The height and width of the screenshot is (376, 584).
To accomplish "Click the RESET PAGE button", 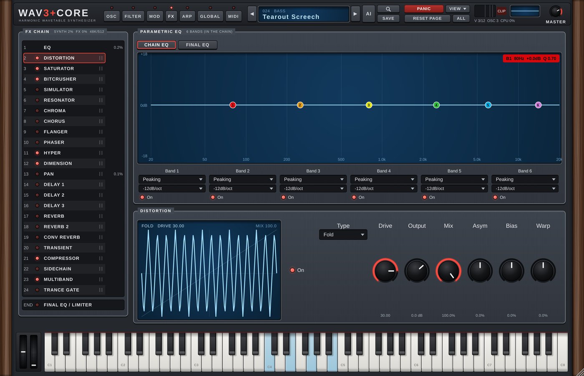I will pos(427,18).
